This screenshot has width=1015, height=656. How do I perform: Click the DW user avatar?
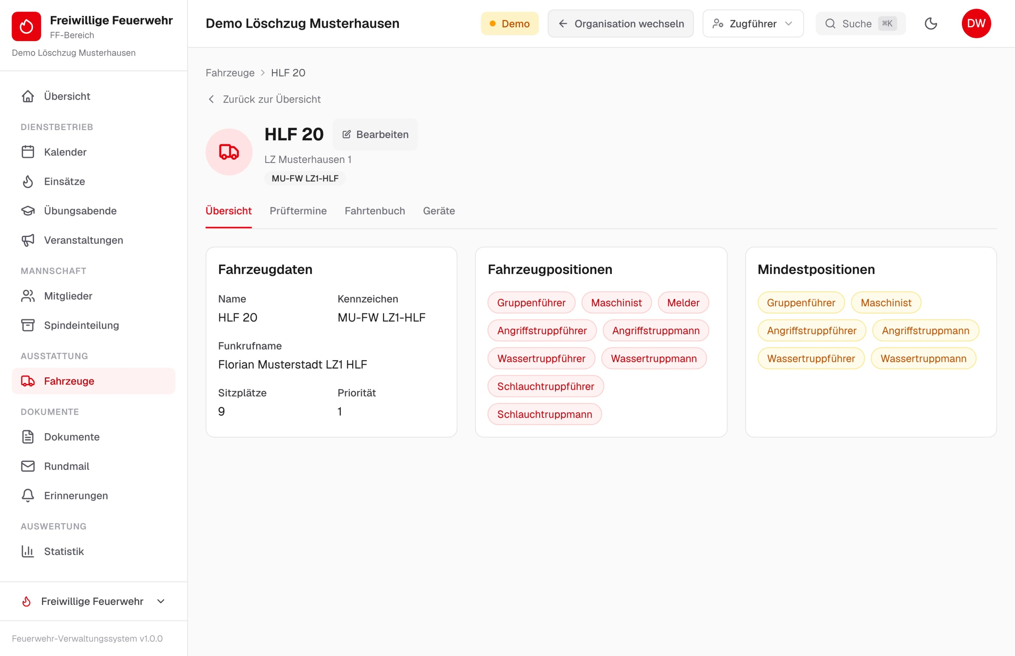976,23
